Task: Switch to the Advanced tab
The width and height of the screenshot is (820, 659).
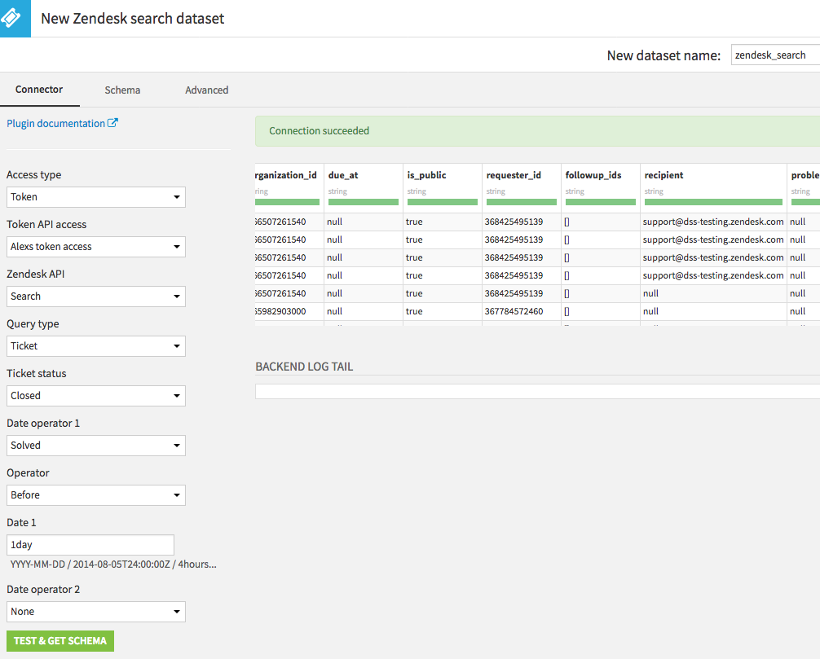Action: pos(206,90)
